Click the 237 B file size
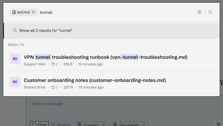The width and height of the screenshot is (223, 126). pyautogui.click(x=68, y=87)
